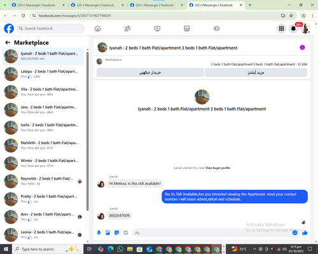Open WhatsApp from the taskbar
The height and width of the screenshot is (254, 318).
tap(120, 249)
